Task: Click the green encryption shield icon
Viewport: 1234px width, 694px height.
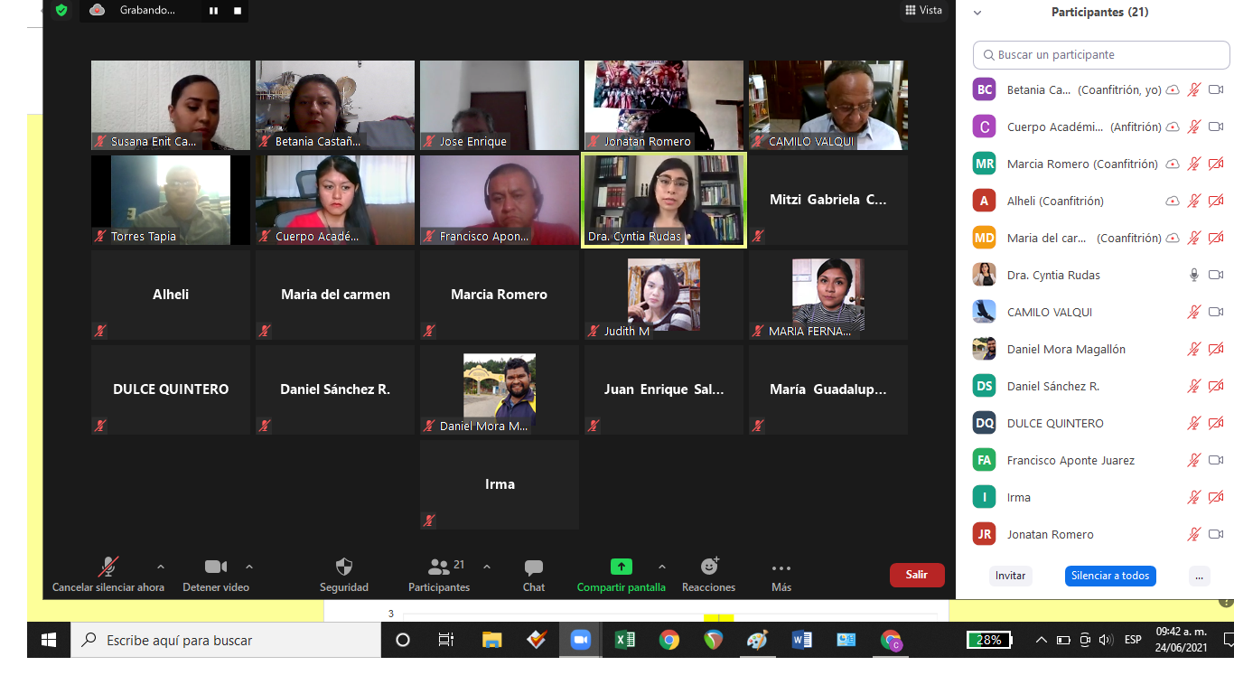Action: click(61, 10)
